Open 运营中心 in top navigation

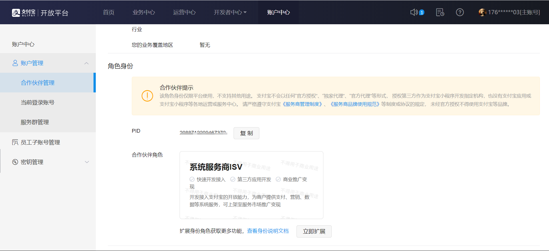tap(184, 12)
